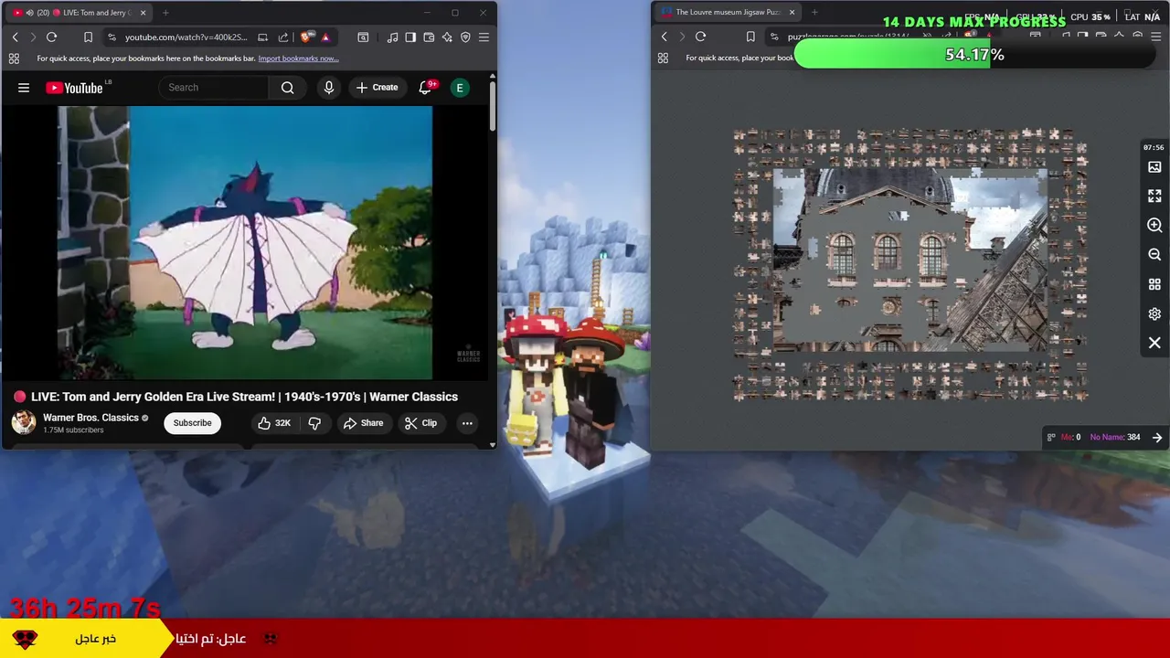
Task: Open site settings for youtube.com
Action: [112, 37]
